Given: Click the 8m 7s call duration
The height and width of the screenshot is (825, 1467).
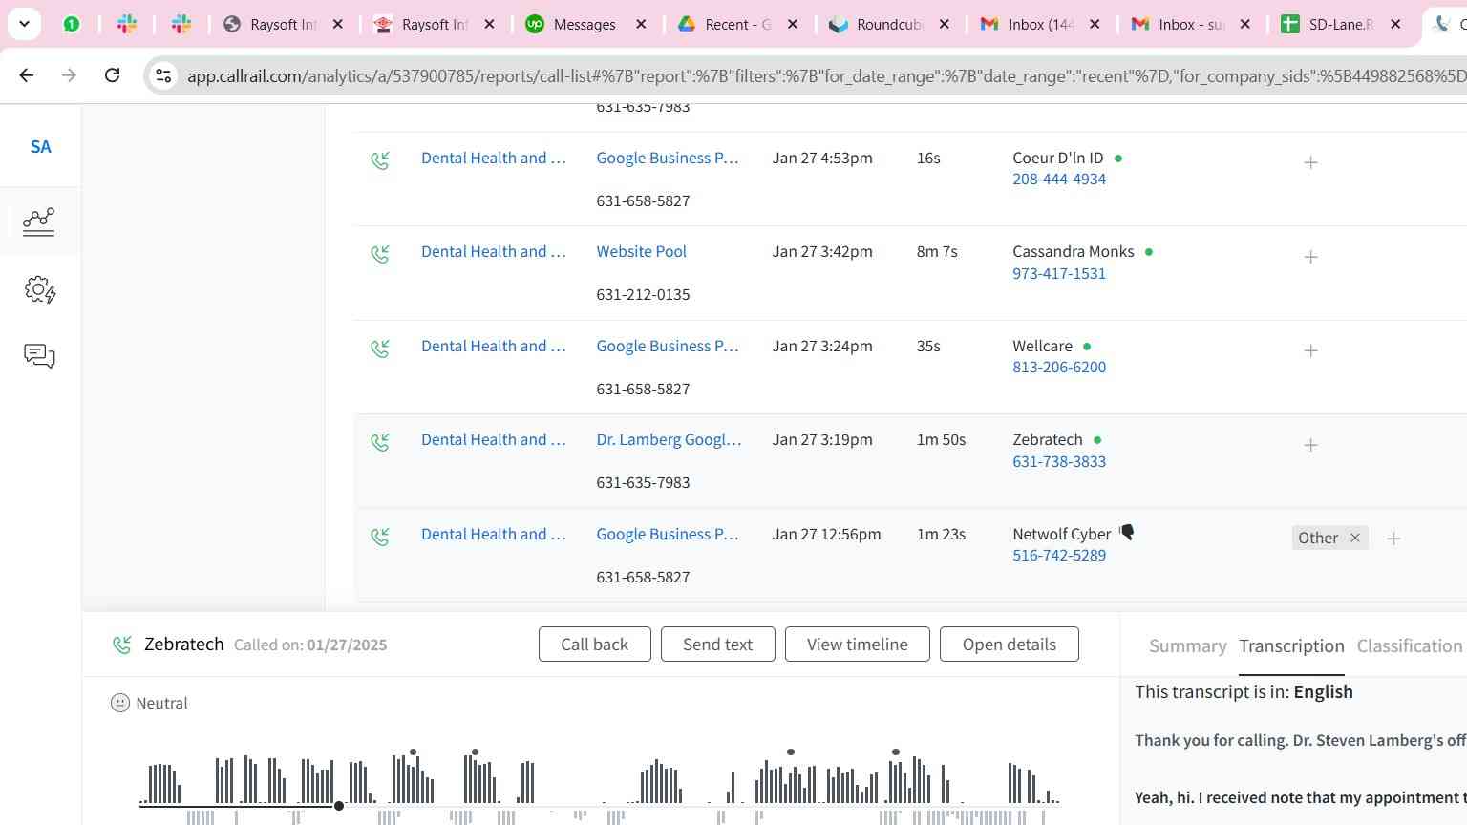Looking at the screenshot, I should click(x=937, y=252).
